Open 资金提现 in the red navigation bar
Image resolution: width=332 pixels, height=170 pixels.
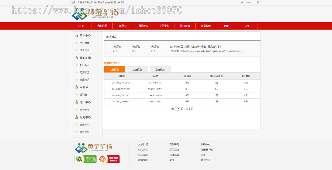tap(205, 26)
